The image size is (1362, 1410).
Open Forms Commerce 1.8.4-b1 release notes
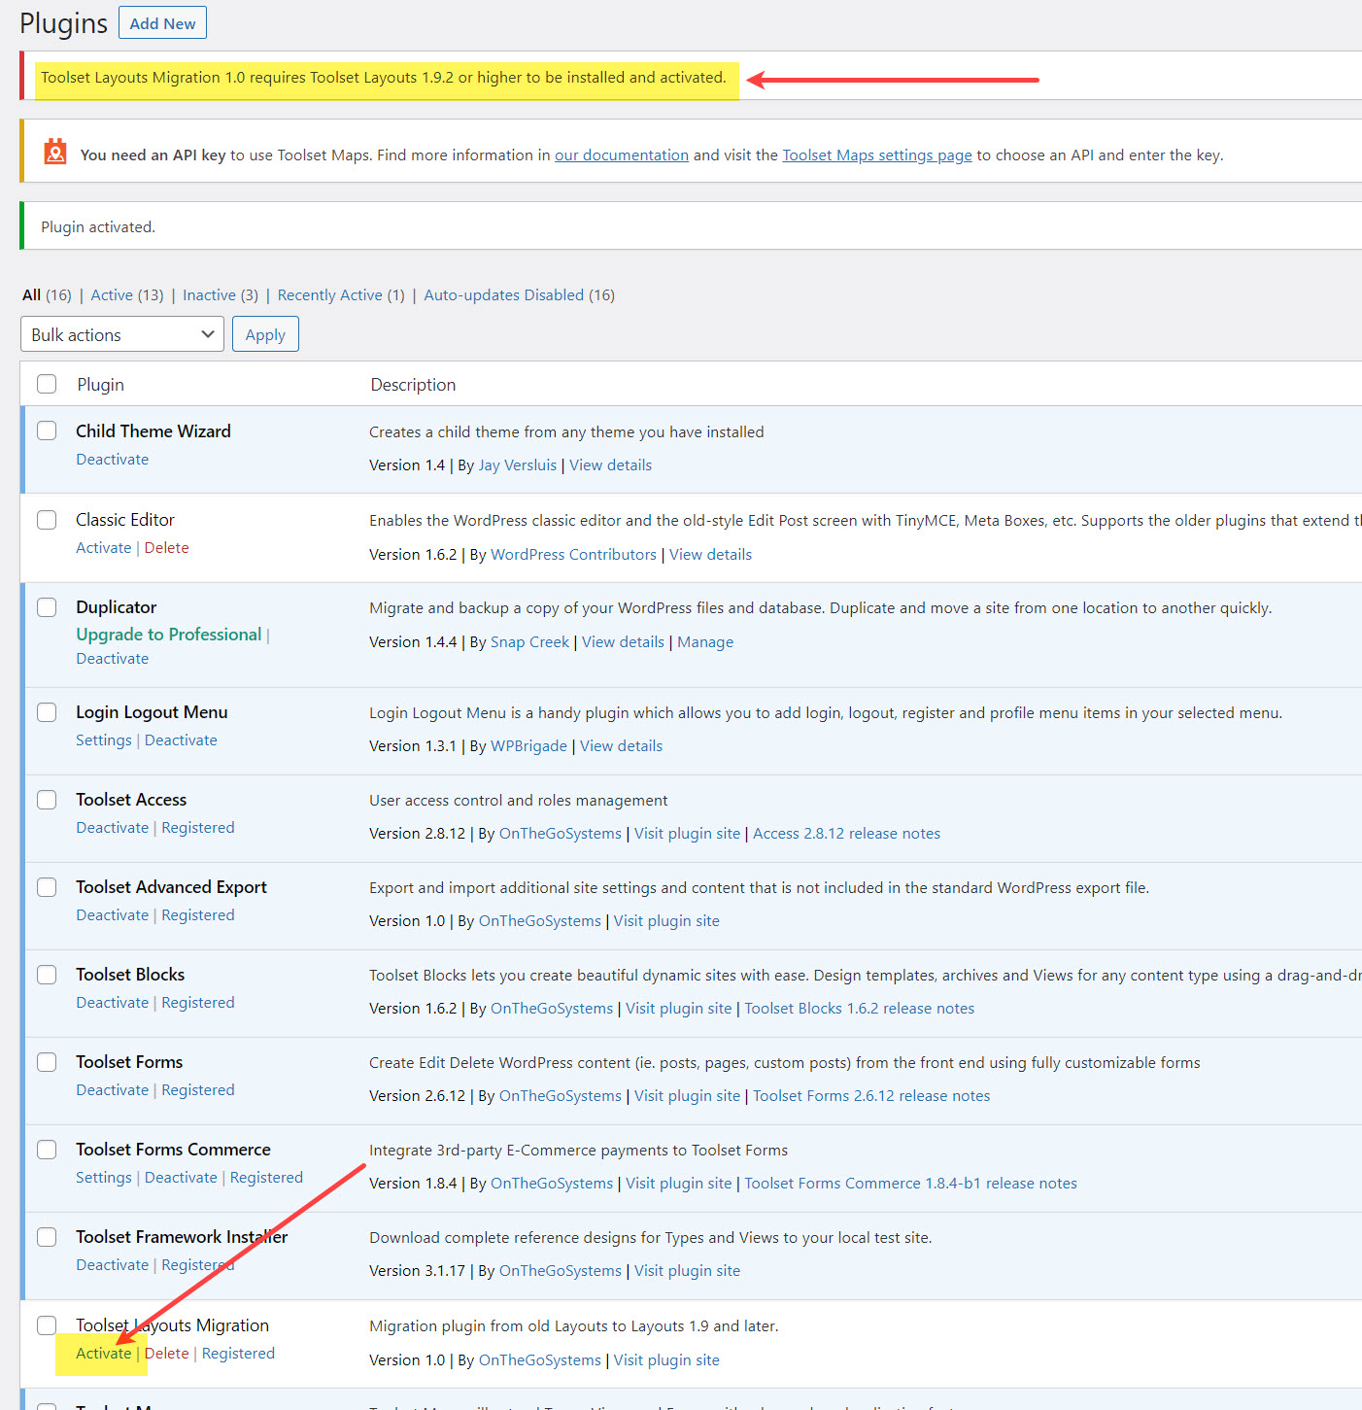click(x=910, y=1184)
